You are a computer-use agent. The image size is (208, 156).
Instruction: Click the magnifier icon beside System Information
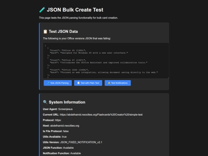[45, 102]
